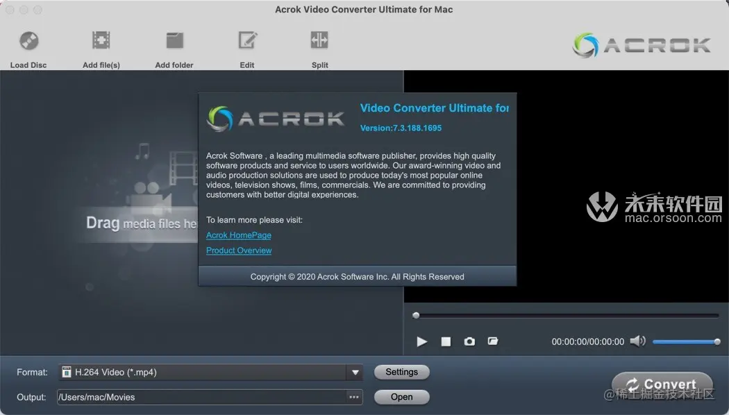Start conversion with Convert button
Screen dimensions: 729x415
click(x=662, y=384)
